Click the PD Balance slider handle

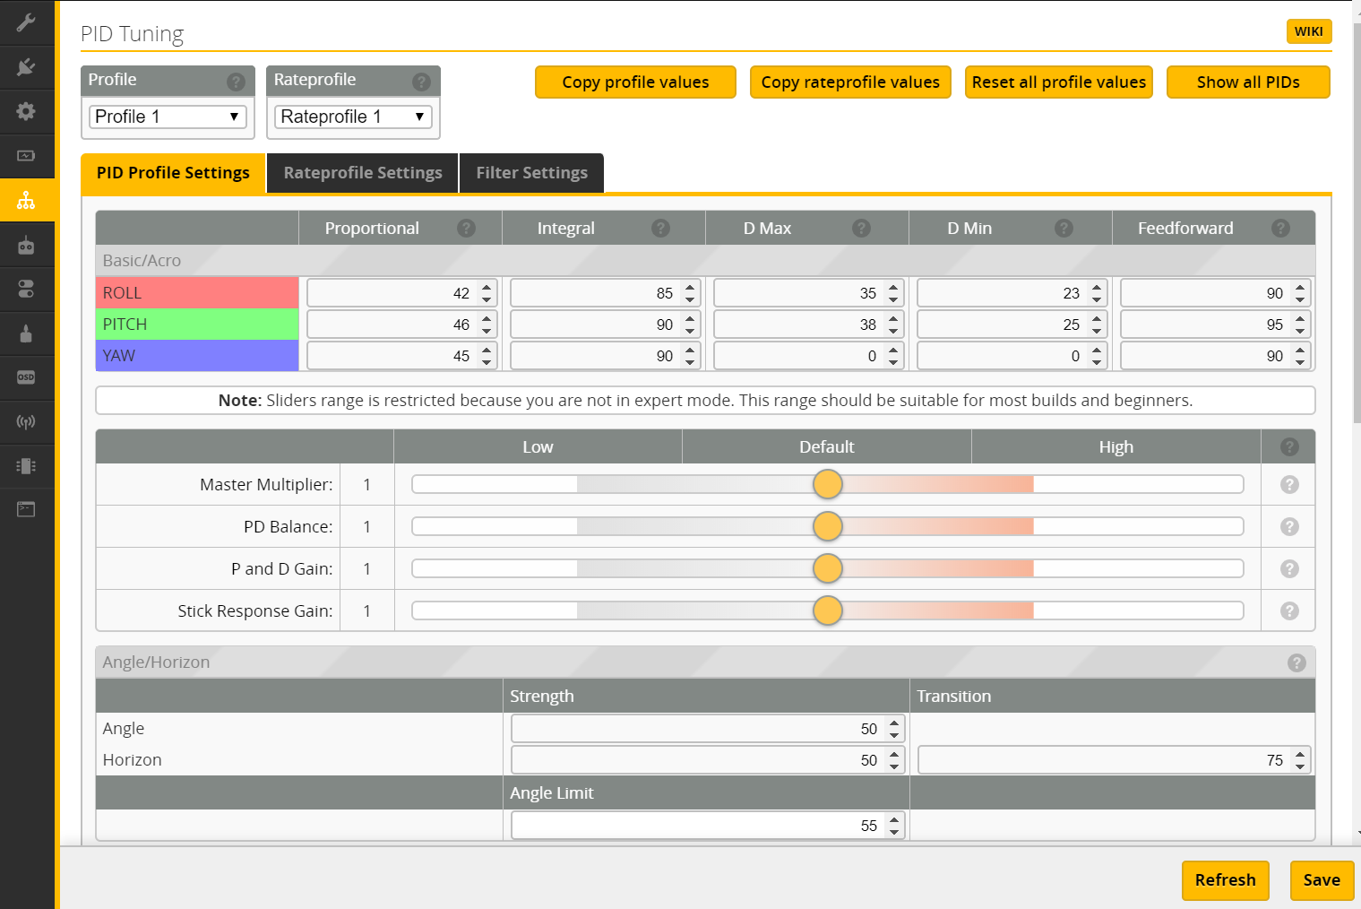tap(828, 527)
